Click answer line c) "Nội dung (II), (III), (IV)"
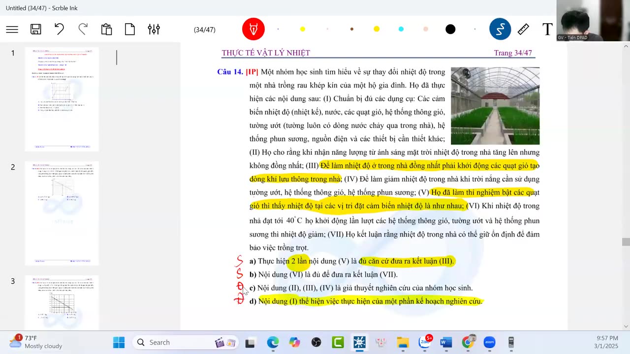Image resolution: width=630 pixels, height=354 pixels. click(x=361, y=288)
